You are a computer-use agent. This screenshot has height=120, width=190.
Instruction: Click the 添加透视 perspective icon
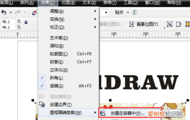[42, 96]
